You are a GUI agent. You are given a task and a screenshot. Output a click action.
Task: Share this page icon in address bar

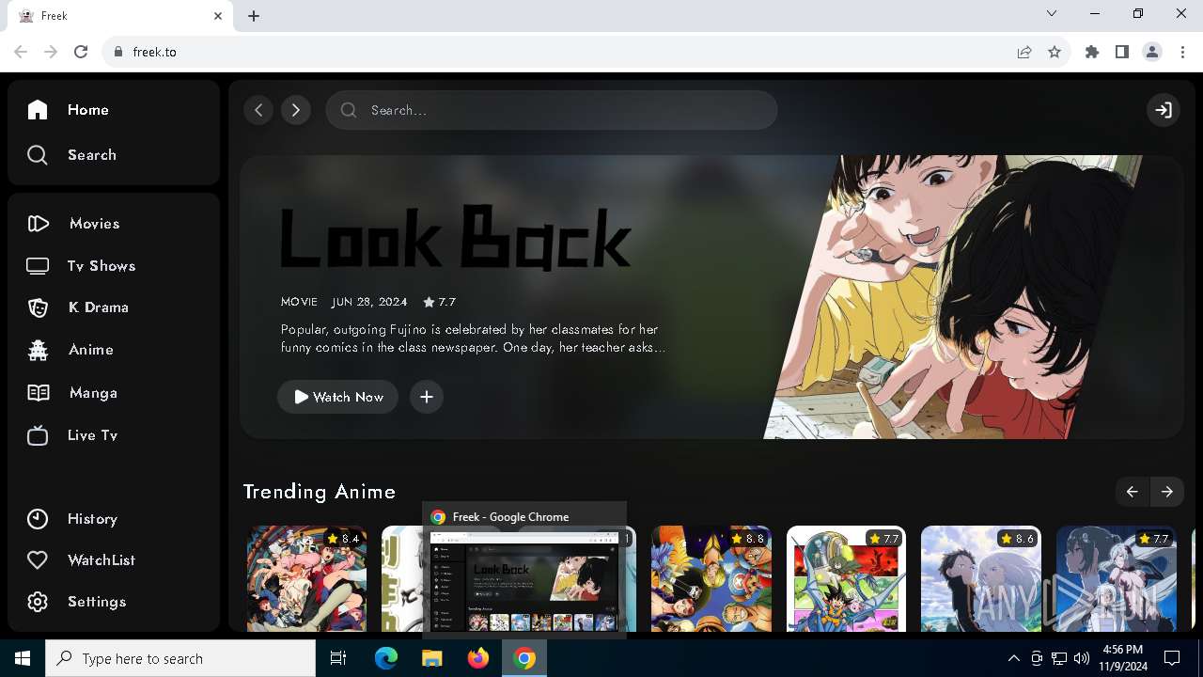(1024, 52)
